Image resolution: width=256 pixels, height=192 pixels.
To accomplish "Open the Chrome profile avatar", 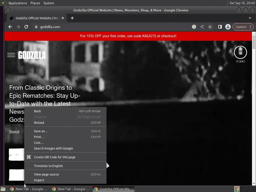I will point(228,27).
